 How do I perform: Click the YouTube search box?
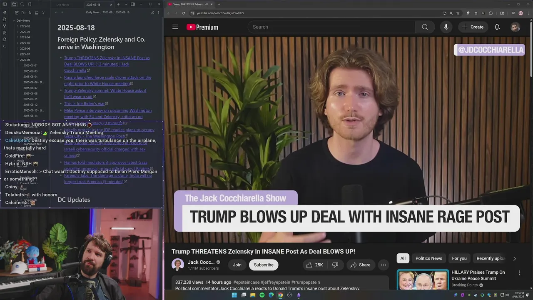click(331, 27)
